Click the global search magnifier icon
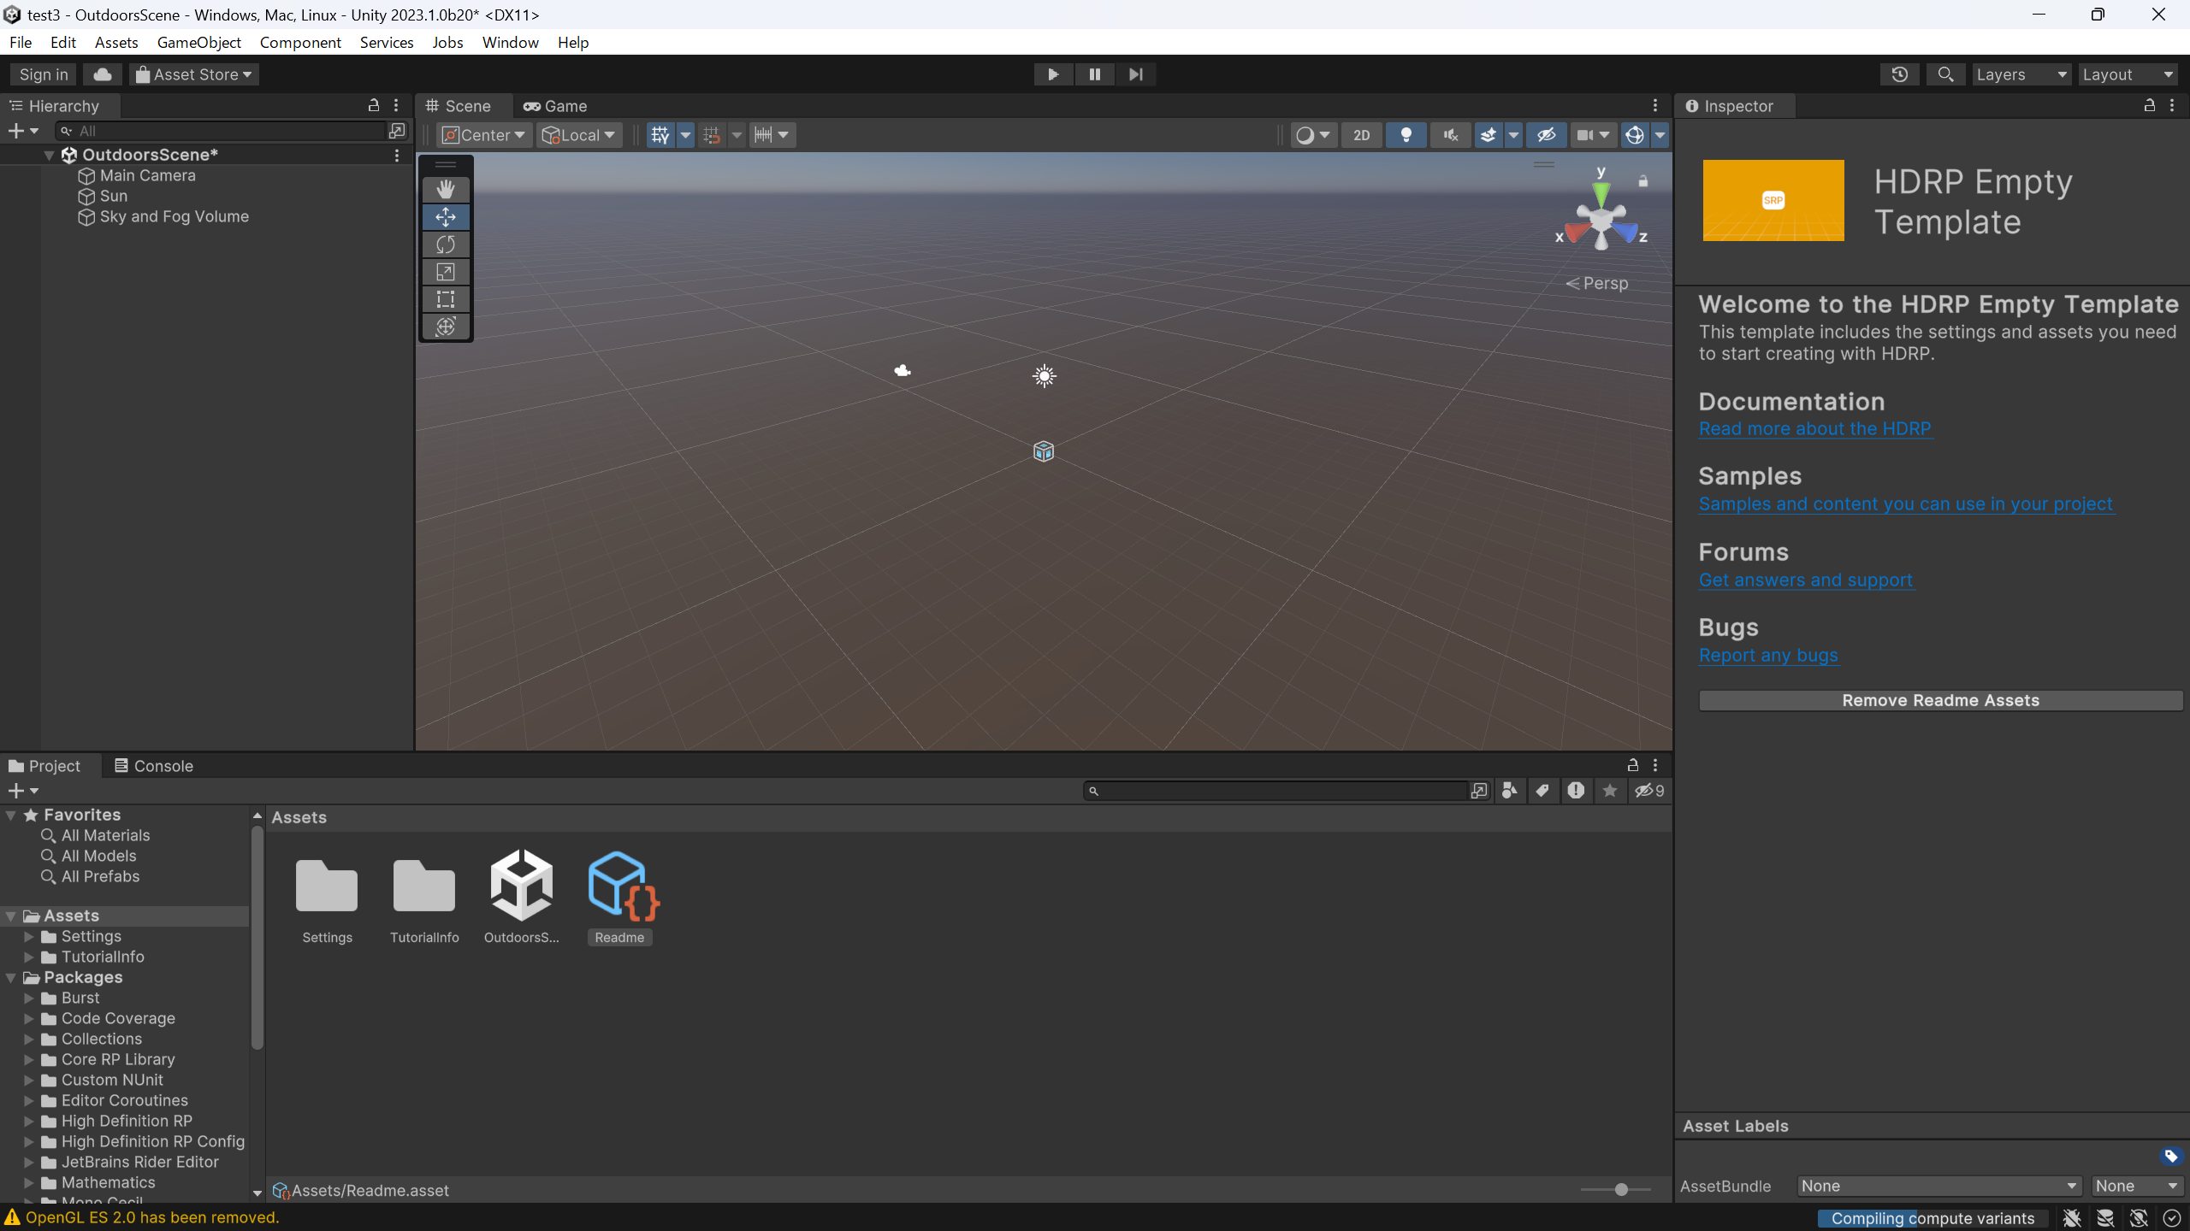 click(1945, 74)
